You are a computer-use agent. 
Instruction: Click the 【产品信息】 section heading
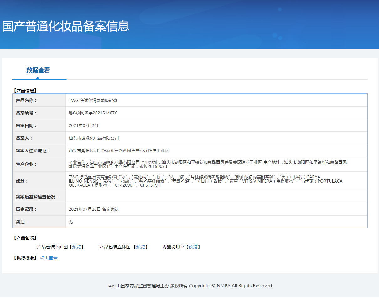25,91
